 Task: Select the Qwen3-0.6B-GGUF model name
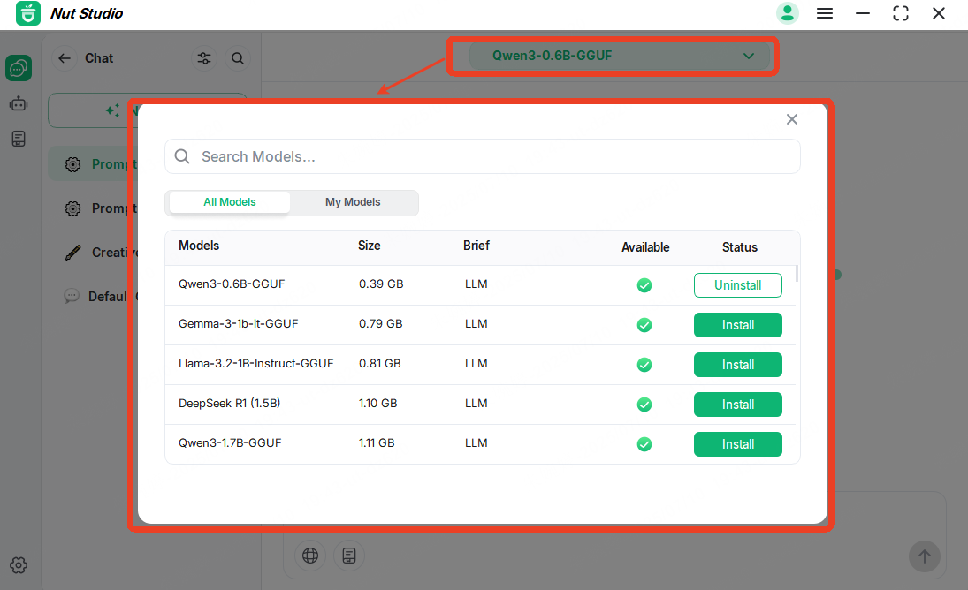232,284
